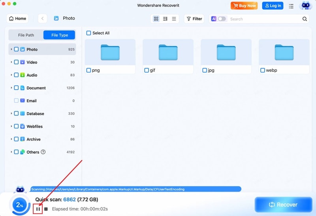Screen dimensions: 316x216
Task: Select the Email row label
Action: 32,101
